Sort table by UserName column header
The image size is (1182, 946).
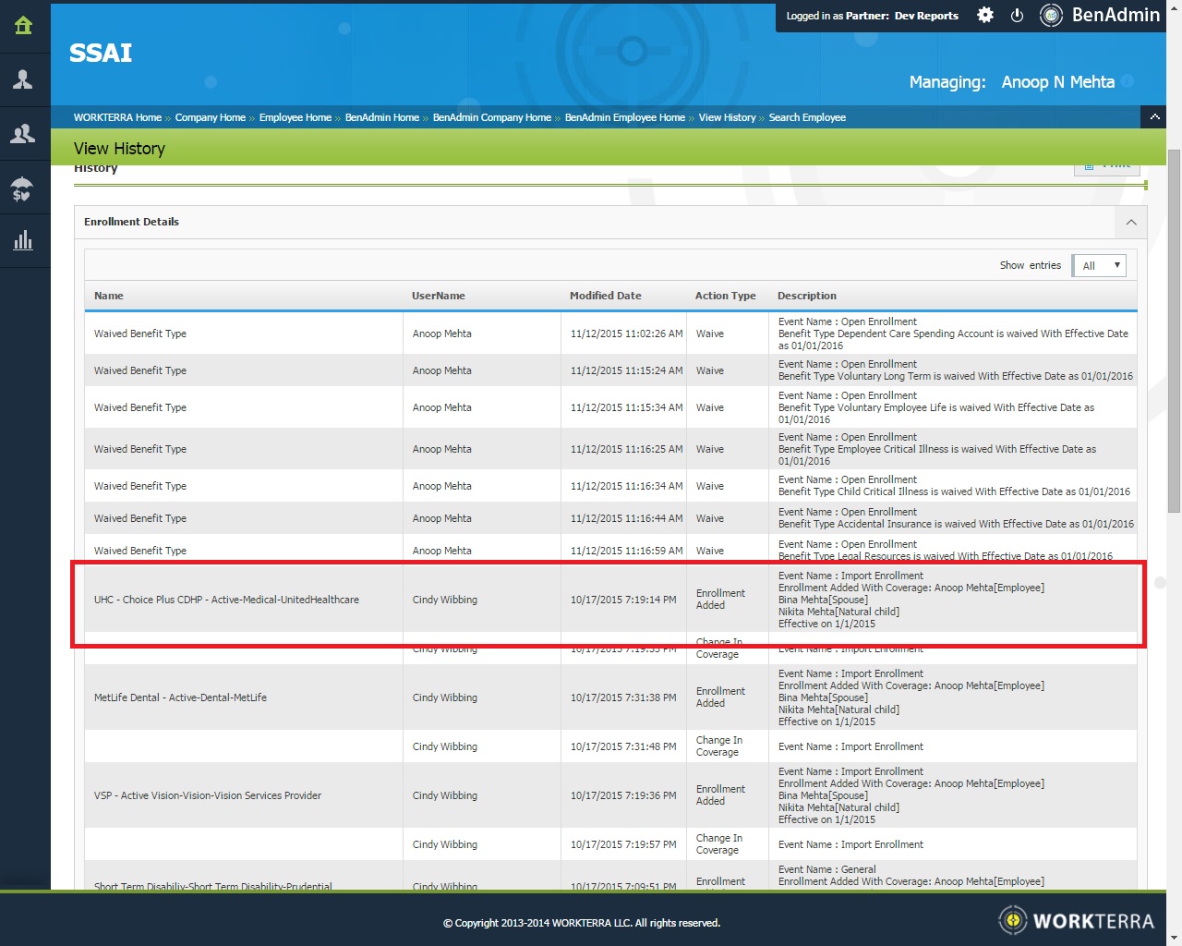pos(438,296)
